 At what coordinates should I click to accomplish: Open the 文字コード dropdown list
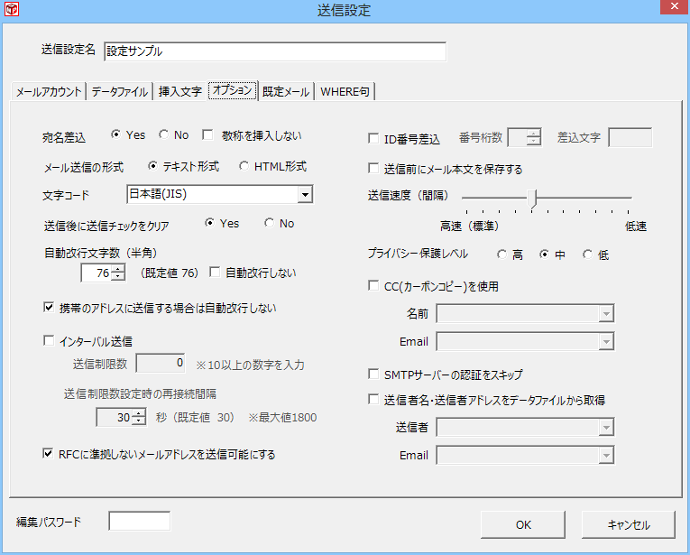coord(305,194)
